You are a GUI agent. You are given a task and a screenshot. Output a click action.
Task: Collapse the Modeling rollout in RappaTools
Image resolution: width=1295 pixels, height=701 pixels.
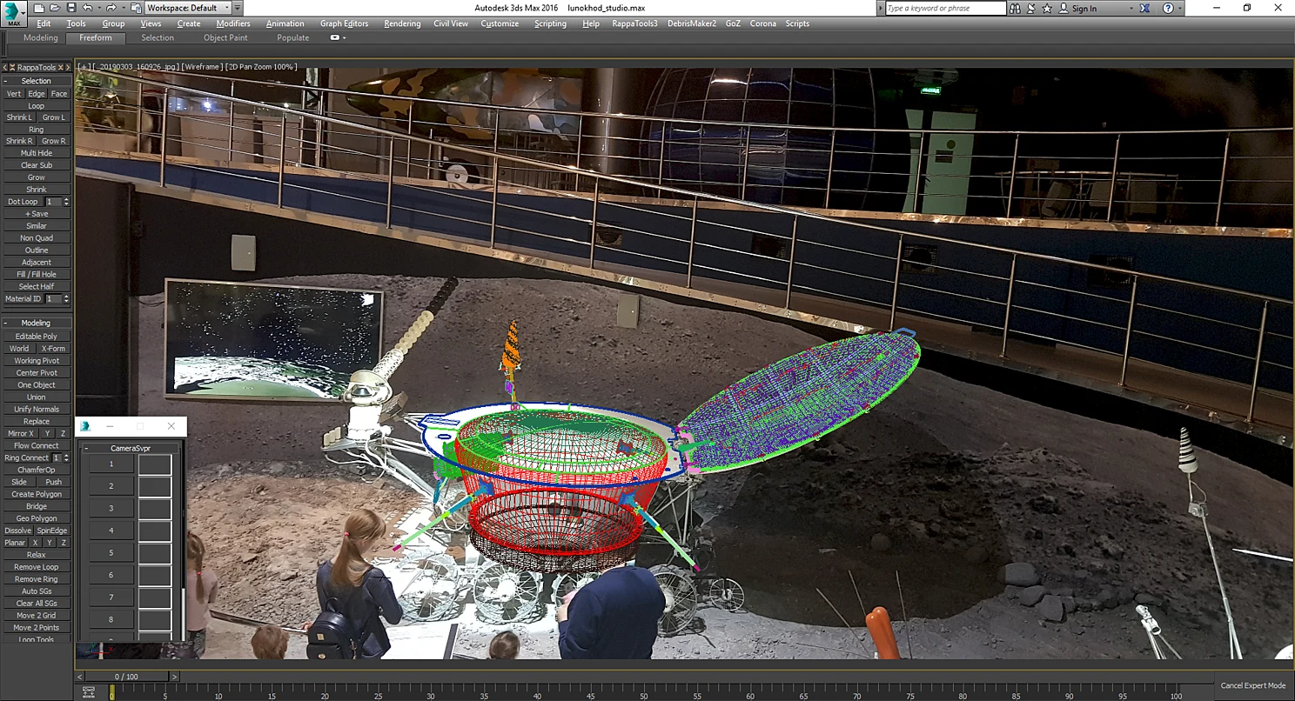[x=37, y=323]
